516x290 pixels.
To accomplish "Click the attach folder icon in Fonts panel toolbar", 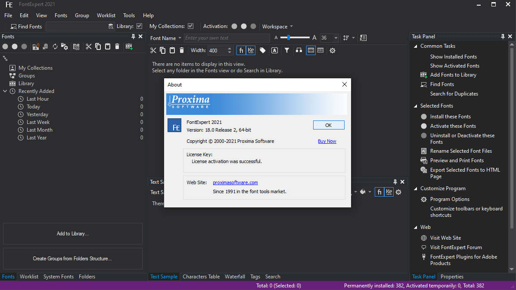I will [36, 47].
